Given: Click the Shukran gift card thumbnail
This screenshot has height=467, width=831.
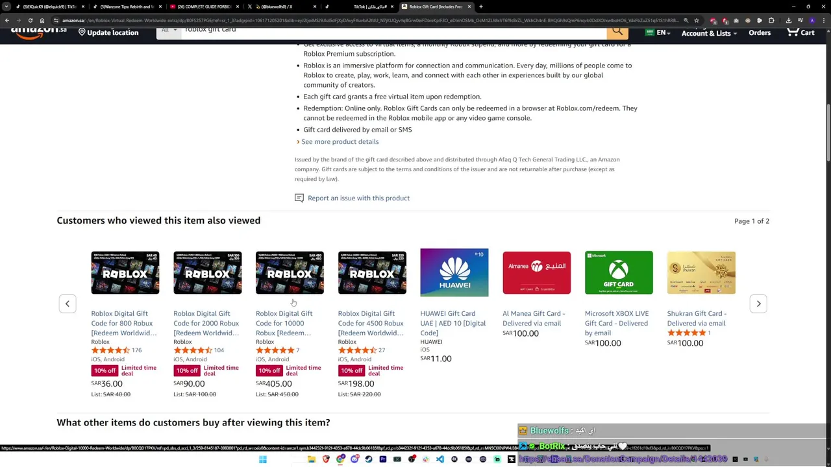Looking at the screenshot, I should click(x=701, y=272).
